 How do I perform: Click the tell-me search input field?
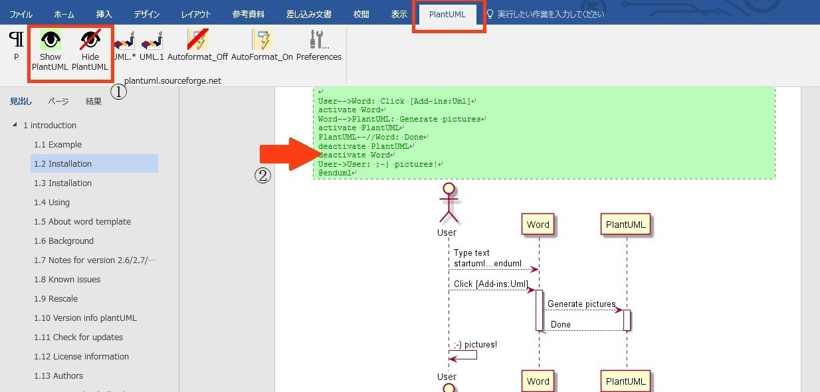coord(551,14)
